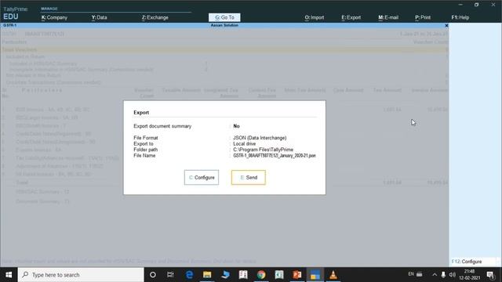This screenshot has width=502, height=282.
Task: Open the K: Company menu
Action: tap(54, 17)
